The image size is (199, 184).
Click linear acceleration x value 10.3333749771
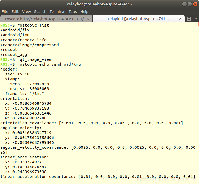coord(28,162)
